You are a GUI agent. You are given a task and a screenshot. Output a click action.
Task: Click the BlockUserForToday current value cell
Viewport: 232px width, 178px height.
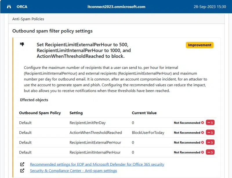pos(148,133)
